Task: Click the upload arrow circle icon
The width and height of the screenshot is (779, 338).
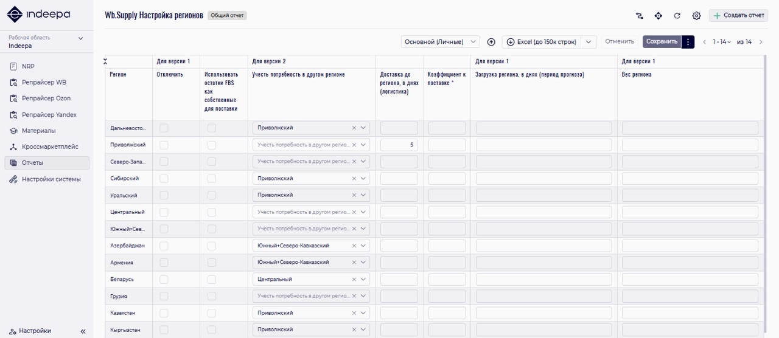Action: point(491,42)
